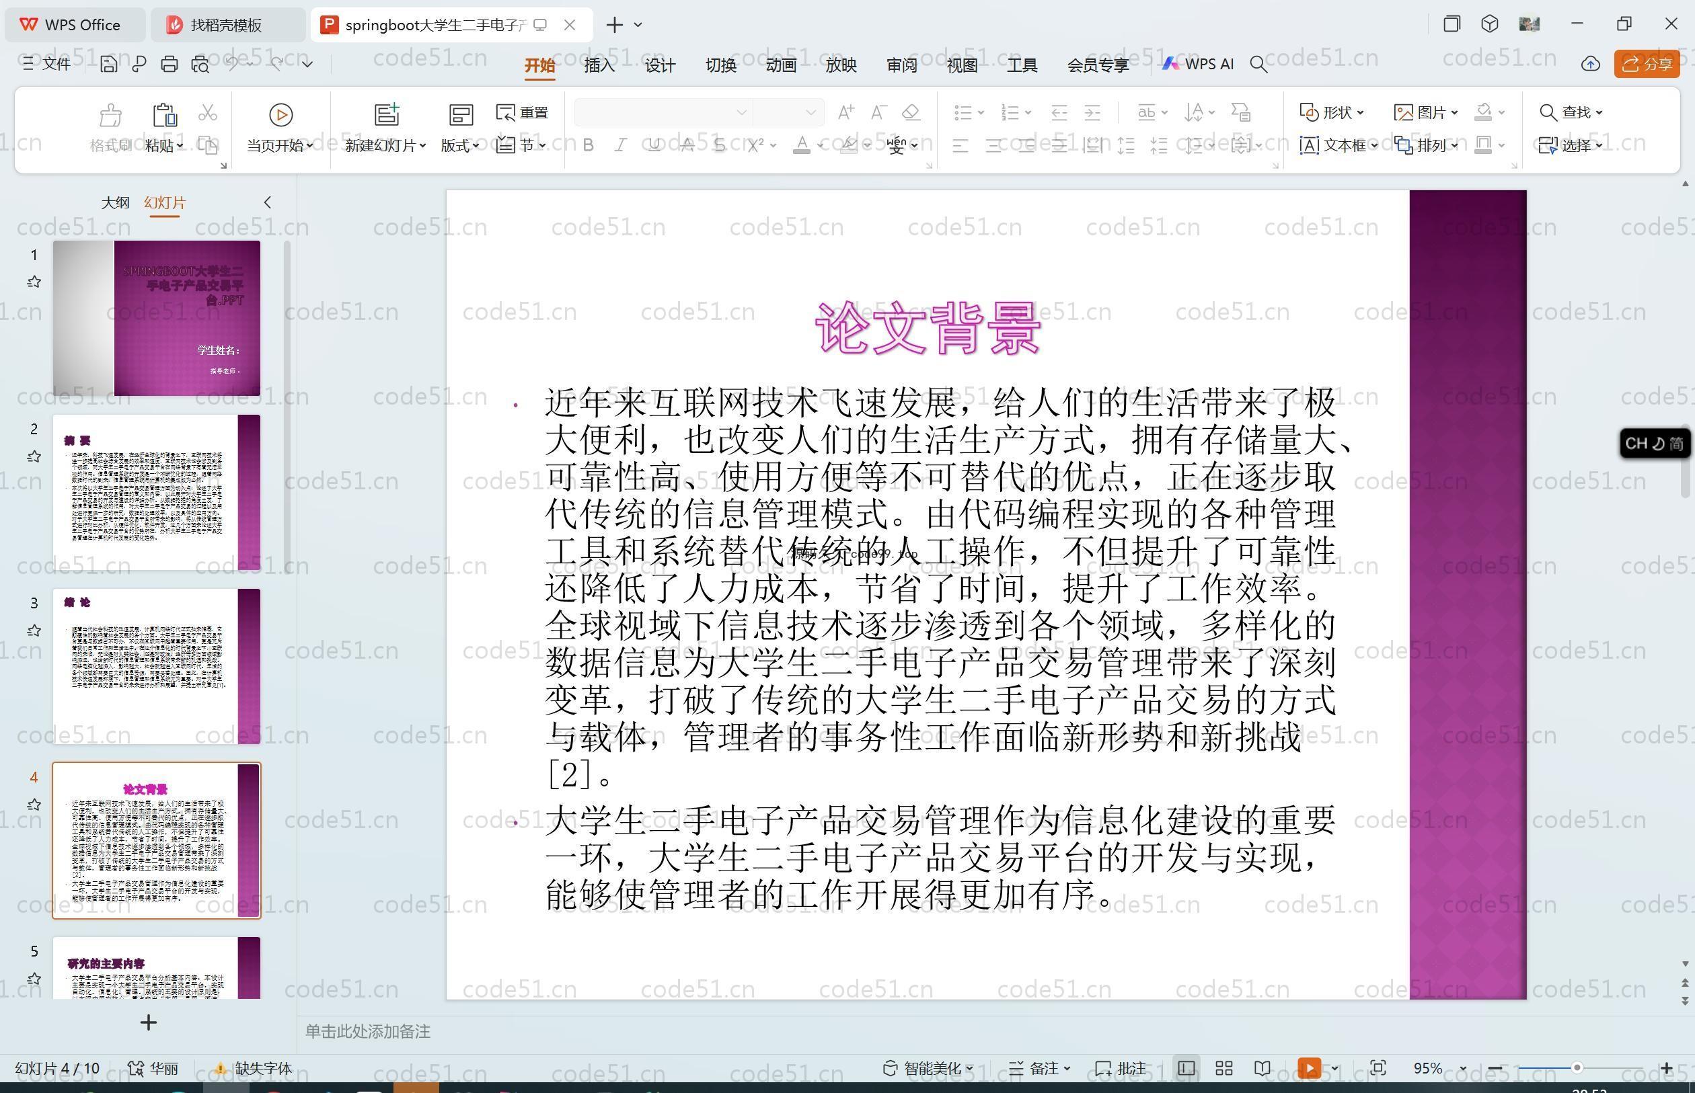The height and width of the screenshot is (1093, 1695).
Task: Switch to slide sorter view icon
Action: click(1223, 1068)
